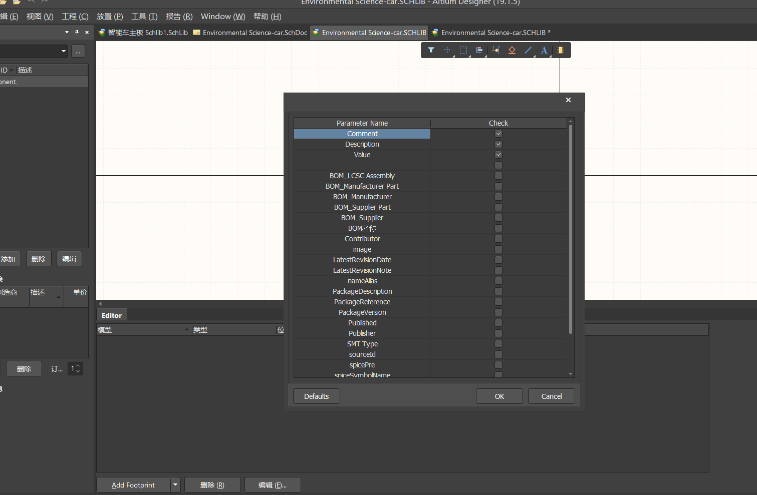This screenshot has width=757, height=495.
Task: Select the filter icon in active toolbar
Action: click(431, 50)
